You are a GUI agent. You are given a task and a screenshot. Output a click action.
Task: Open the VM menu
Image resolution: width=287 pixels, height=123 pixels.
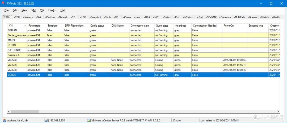(33, 10)
